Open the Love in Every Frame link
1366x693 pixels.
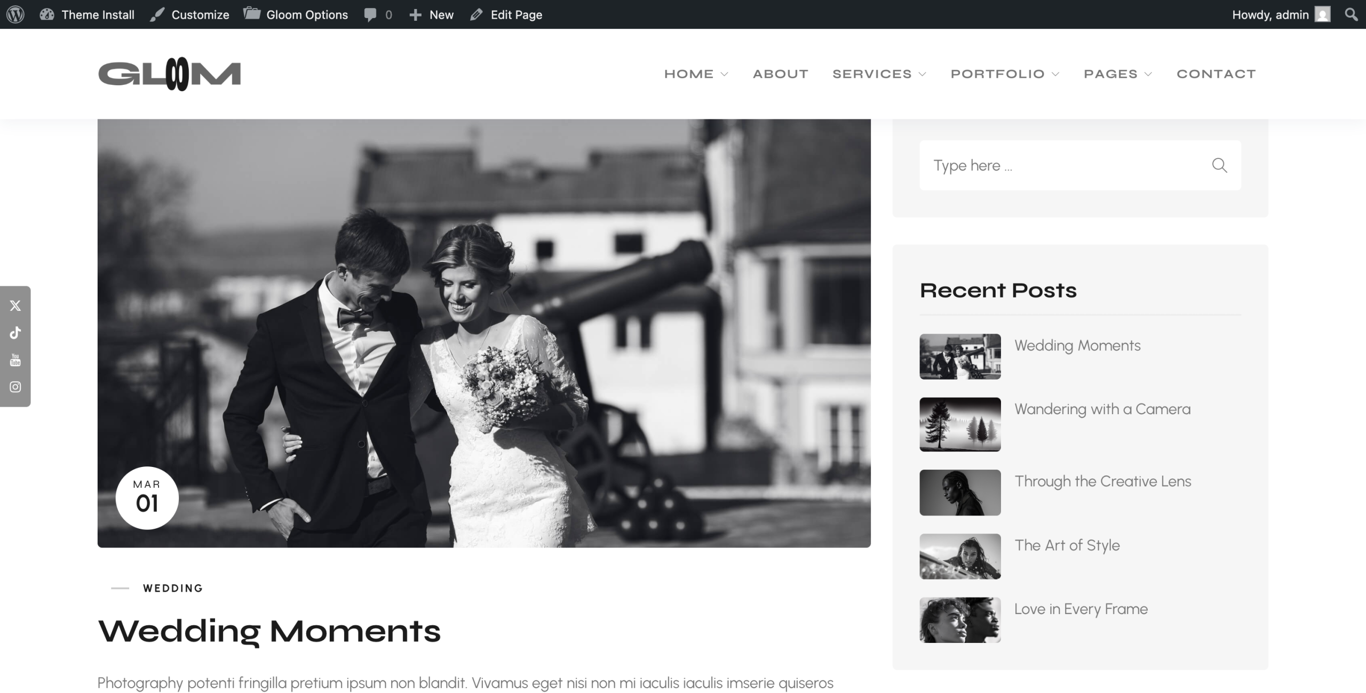pyautogui.click(x=1081, y=609)
